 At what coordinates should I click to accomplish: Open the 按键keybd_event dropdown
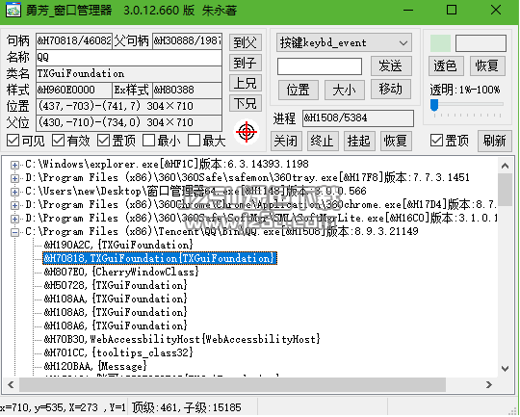tap(344, 42)
